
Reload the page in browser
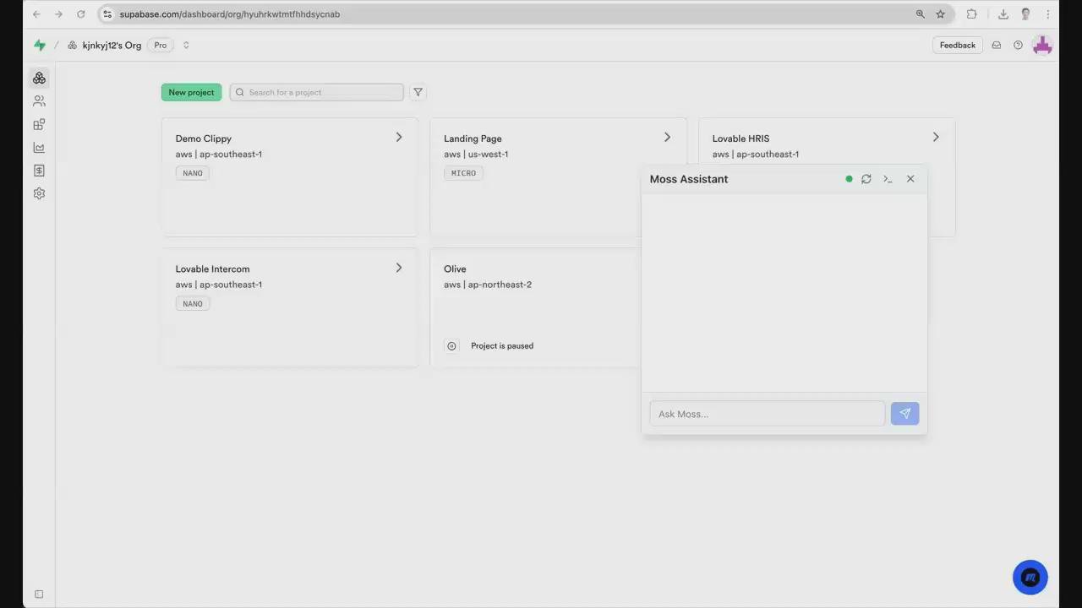(80, 14)
